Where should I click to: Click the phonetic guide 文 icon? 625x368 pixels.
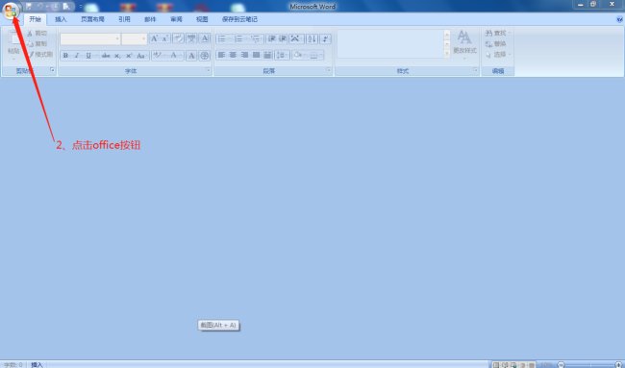(191, 38)
